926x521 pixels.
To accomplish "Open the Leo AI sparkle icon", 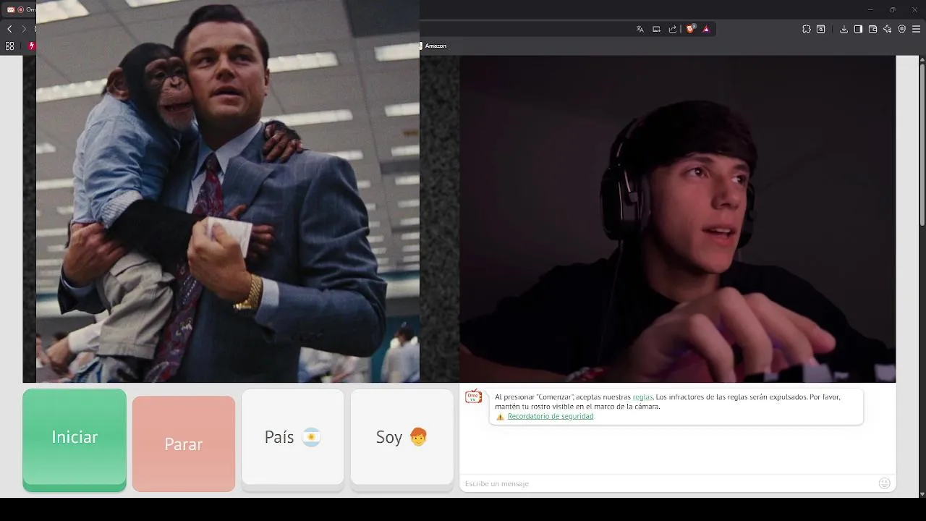I will pos(887,29).
